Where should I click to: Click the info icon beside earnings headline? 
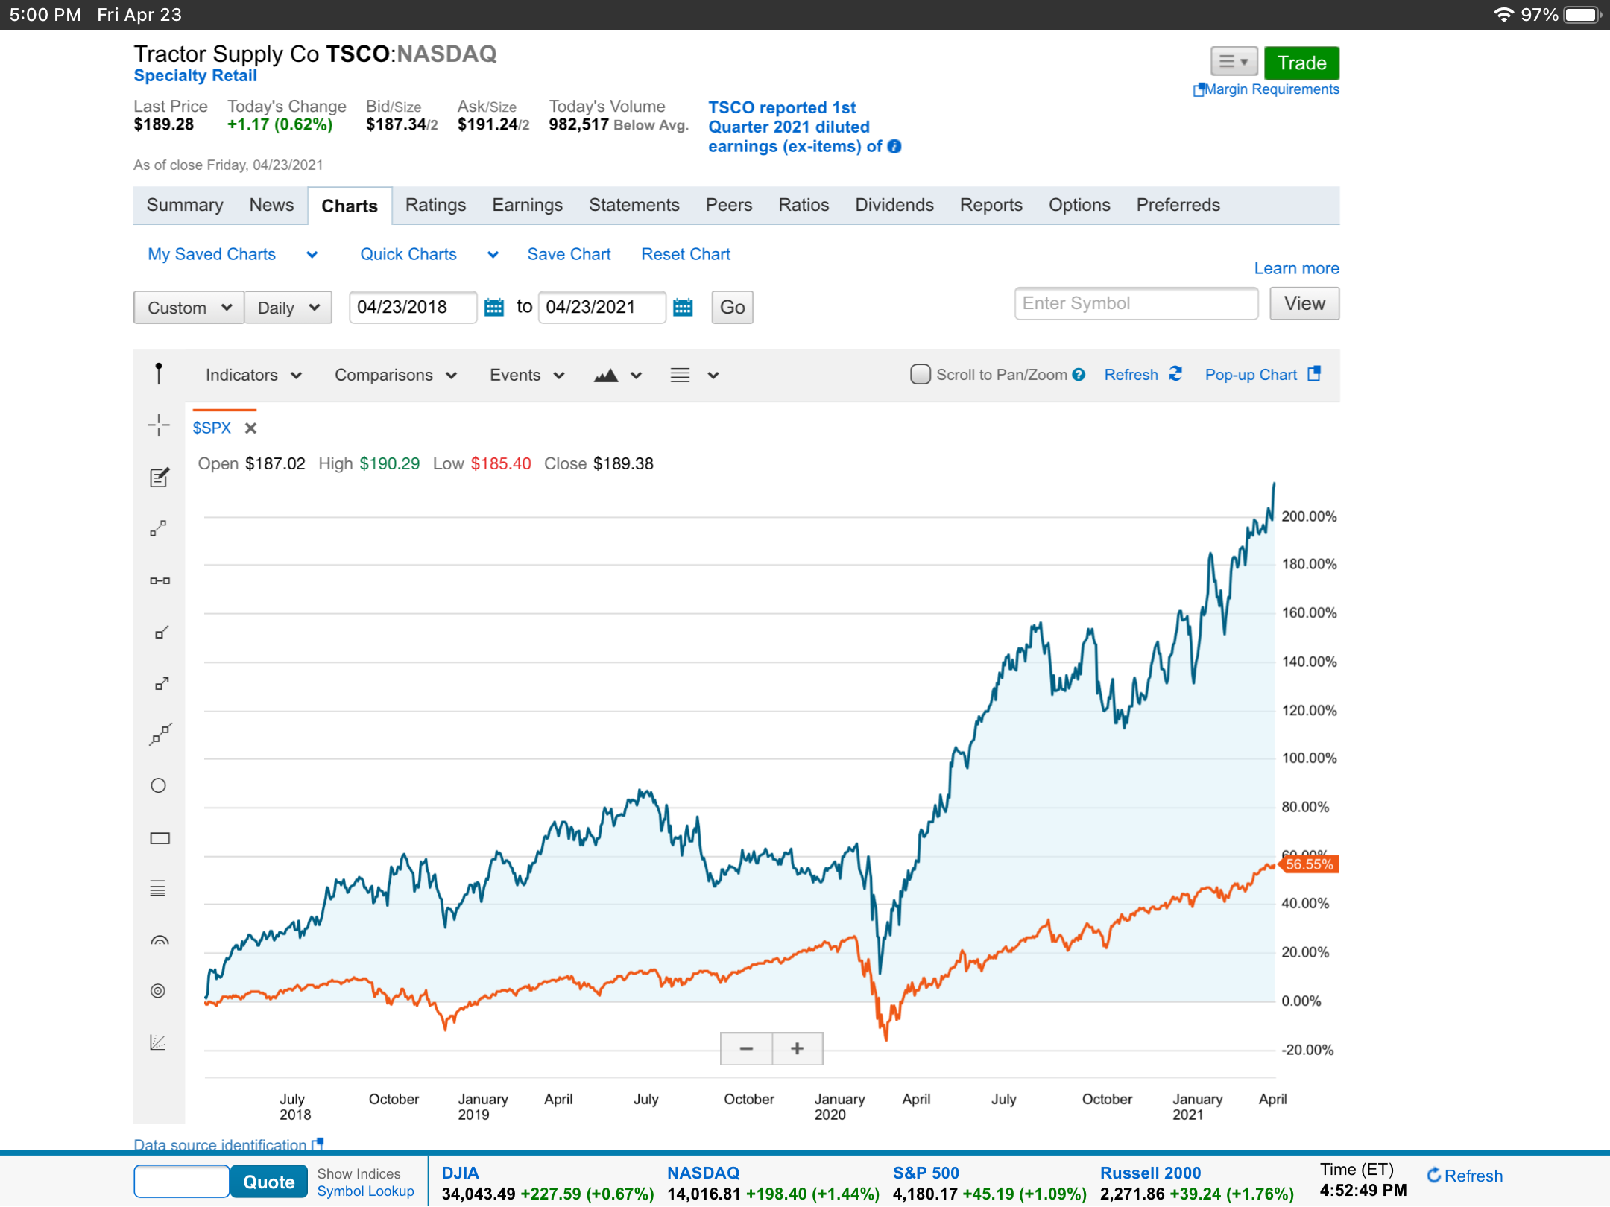click(x=894, y=147)
